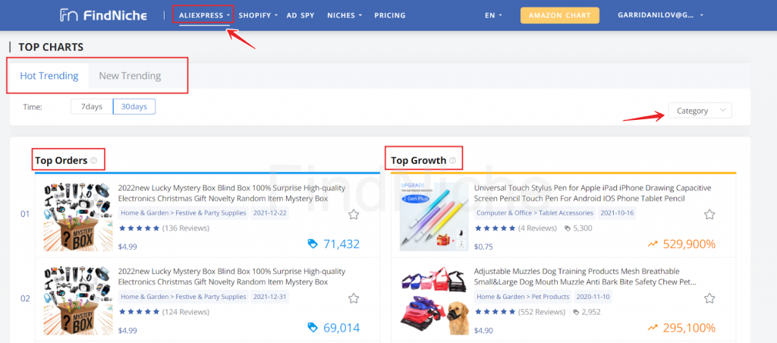Click the FindNiche logo

point(103,15)
